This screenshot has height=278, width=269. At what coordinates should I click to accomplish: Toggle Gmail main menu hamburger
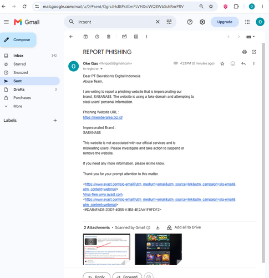click(6, 22)
